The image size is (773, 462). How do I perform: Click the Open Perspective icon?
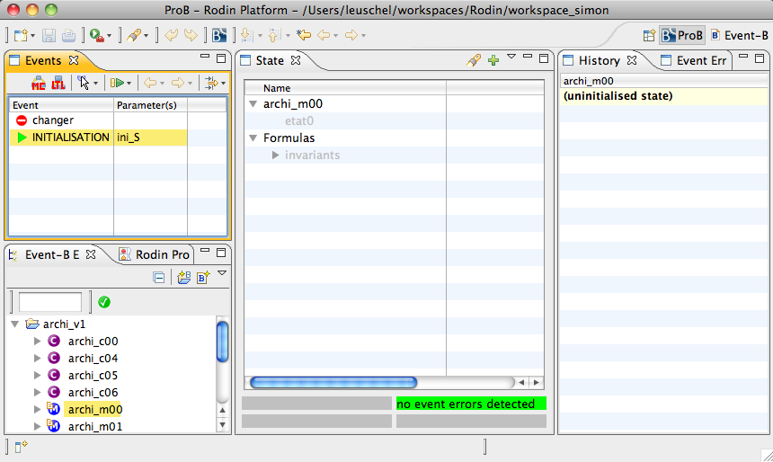click(x=649, y=36)
